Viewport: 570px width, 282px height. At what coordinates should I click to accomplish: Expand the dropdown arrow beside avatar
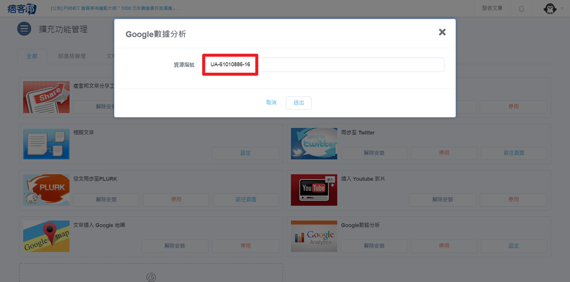coord(563,8)
